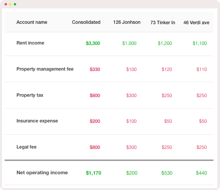Click the red close window dot
The height and width of the screenshot is (190, 220).
tap(6, 4)
